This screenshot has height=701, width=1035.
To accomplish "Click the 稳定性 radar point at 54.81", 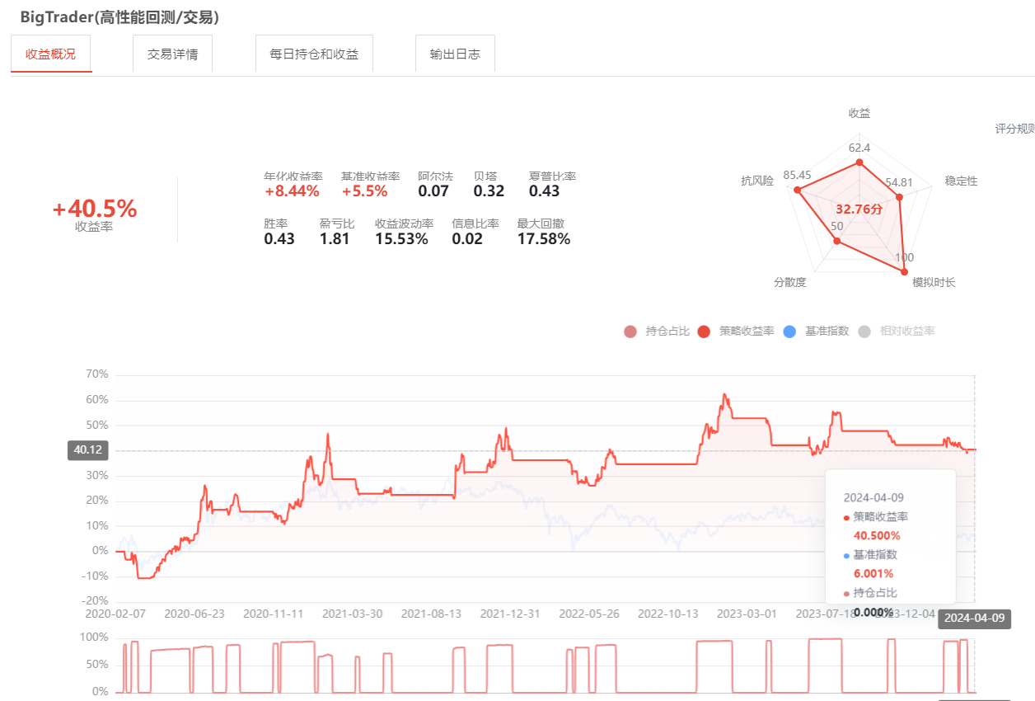I will (x=899, y=197).
